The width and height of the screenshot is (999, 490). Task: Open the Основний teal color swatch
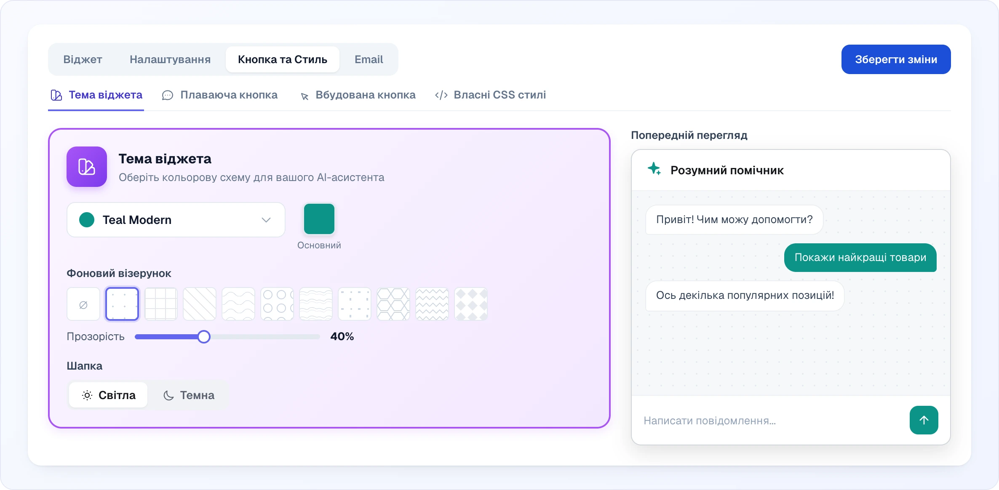pyautogui.click(x=319, y=219)
